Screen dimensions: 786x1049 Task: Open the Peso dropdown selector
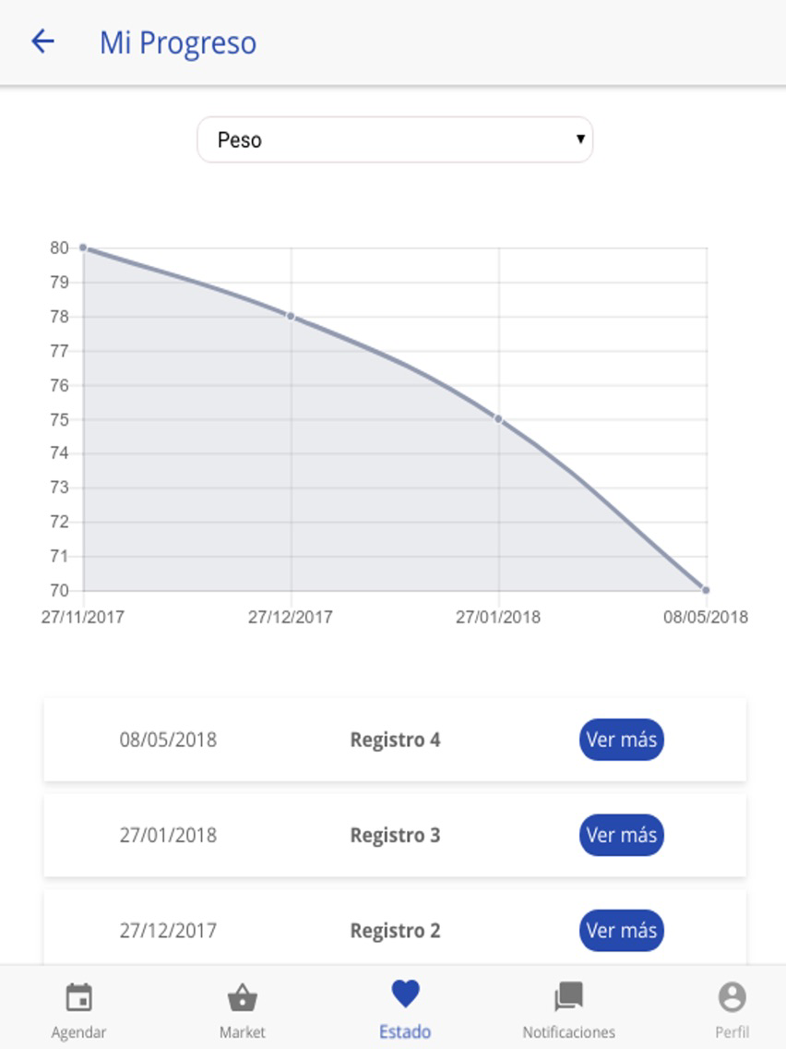pos(394,139)
